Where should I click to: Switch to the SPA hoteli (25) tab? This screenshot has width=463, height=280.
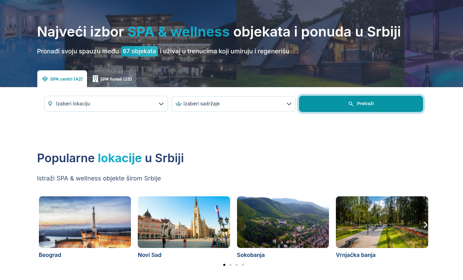[112, 79]
